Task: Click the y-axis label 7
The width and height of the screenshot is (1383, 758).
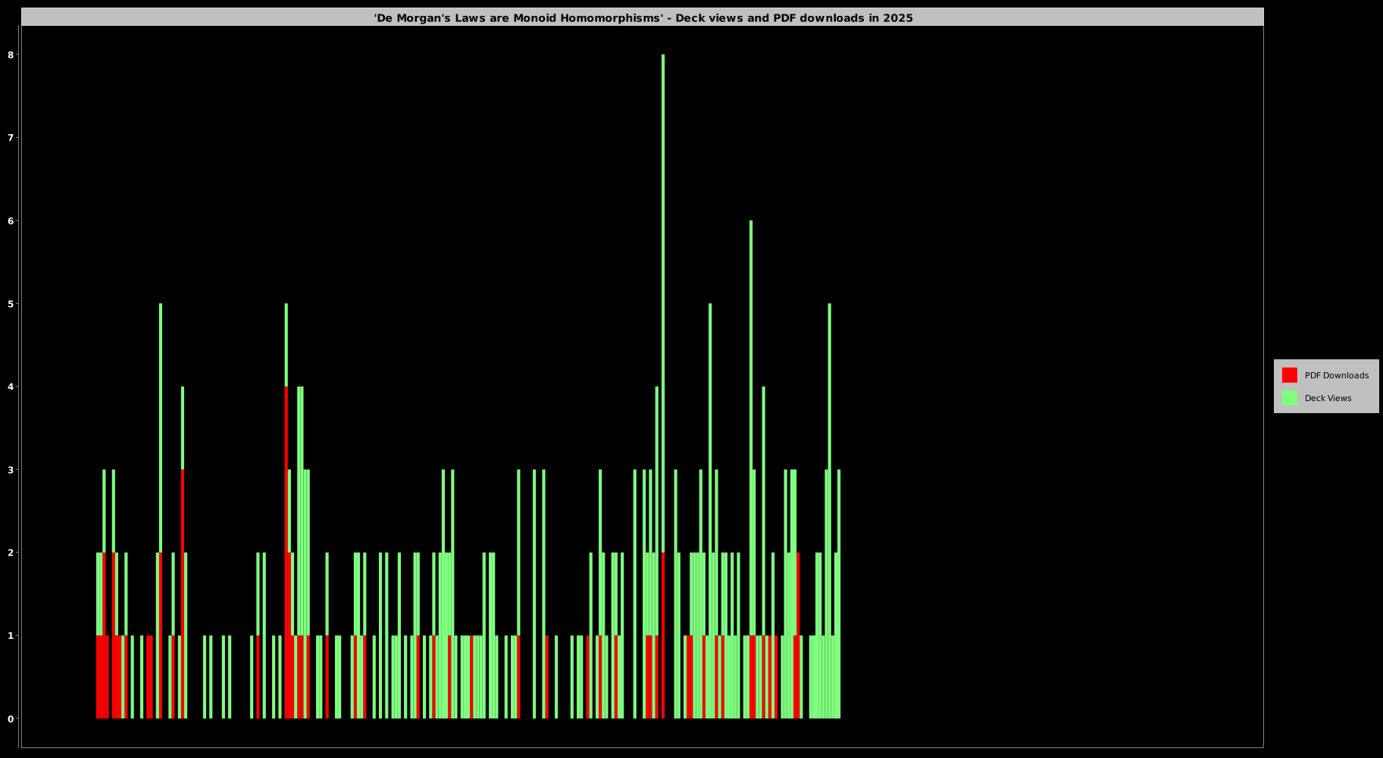Action: tap(11, 137)
